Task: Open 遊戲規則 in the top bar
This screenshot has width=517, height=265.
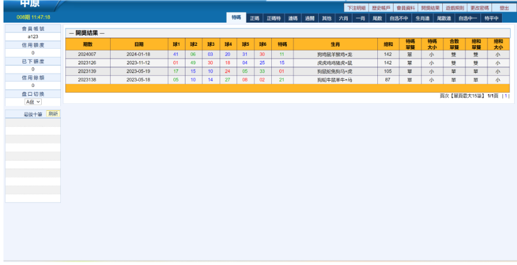Action: (454, 8)
